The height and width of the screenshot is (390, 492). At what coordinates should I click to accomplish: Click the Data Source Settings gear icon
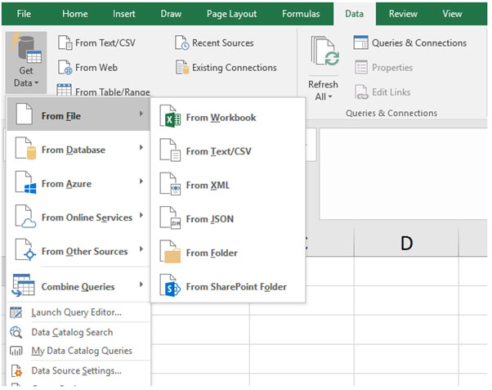click(16, 371)
